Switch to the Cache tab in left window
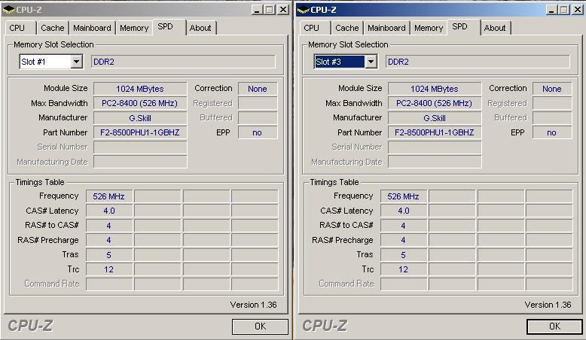 click(52, 28)
